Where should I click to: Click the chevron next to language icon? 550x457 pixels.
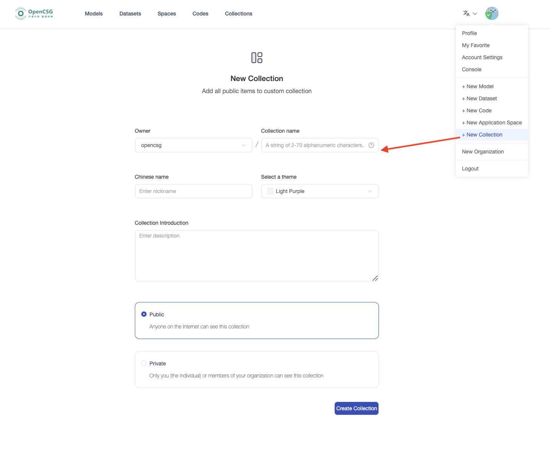[x=475, y=14]
